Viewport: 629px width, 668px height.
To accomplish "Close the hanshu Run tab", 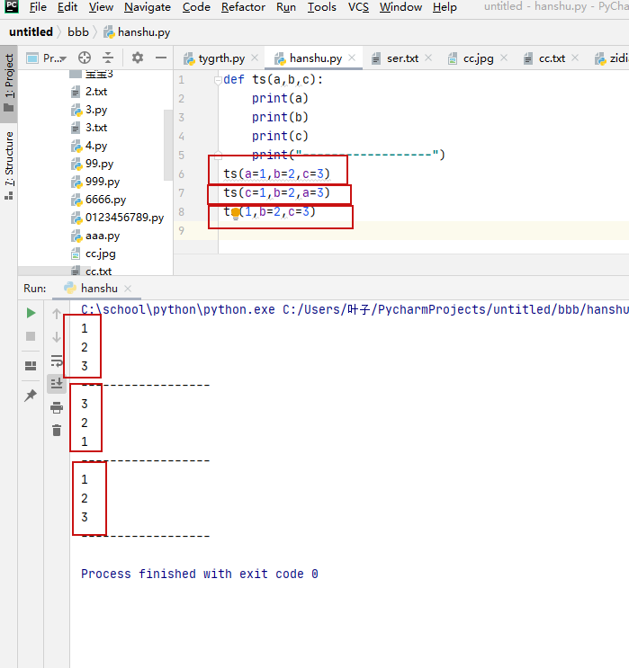I will [128, 289].
